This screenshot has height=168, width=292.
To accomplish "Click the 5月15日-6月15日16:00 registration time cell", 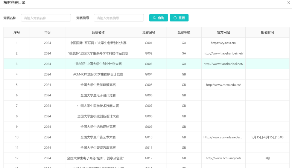I will pyautogui.click(x=267, y=137).
